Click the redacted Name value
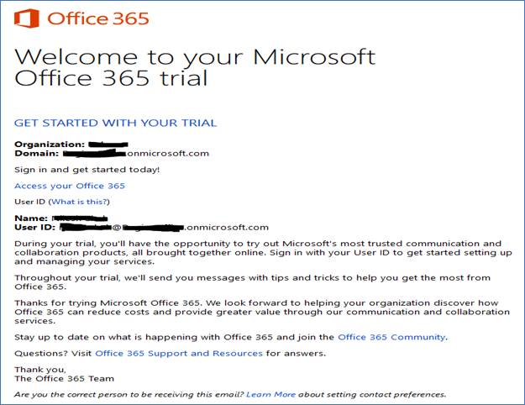 click(x=80, y=218)
